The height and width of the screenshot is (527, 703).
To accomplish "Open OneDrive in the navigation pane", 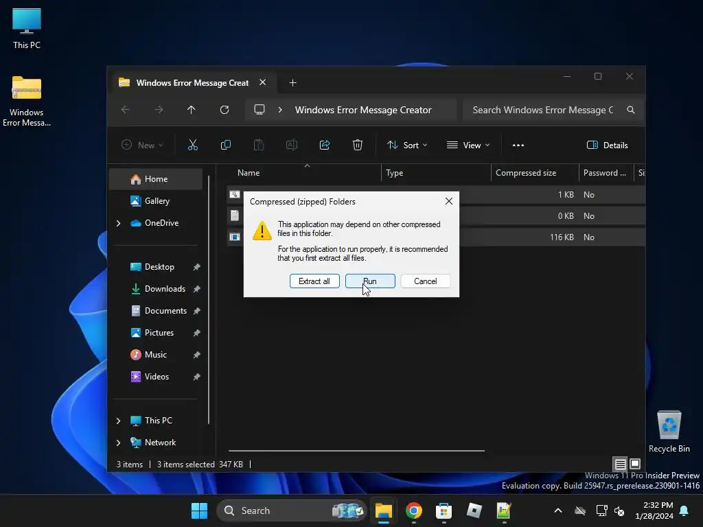I will point(161,223).
